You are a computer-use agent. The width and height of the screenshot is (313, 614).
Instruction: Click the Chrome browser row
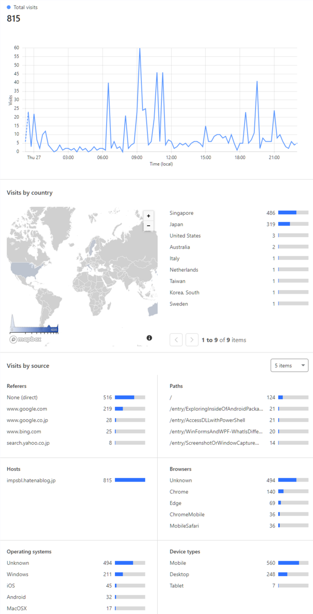tap(239, 492)
